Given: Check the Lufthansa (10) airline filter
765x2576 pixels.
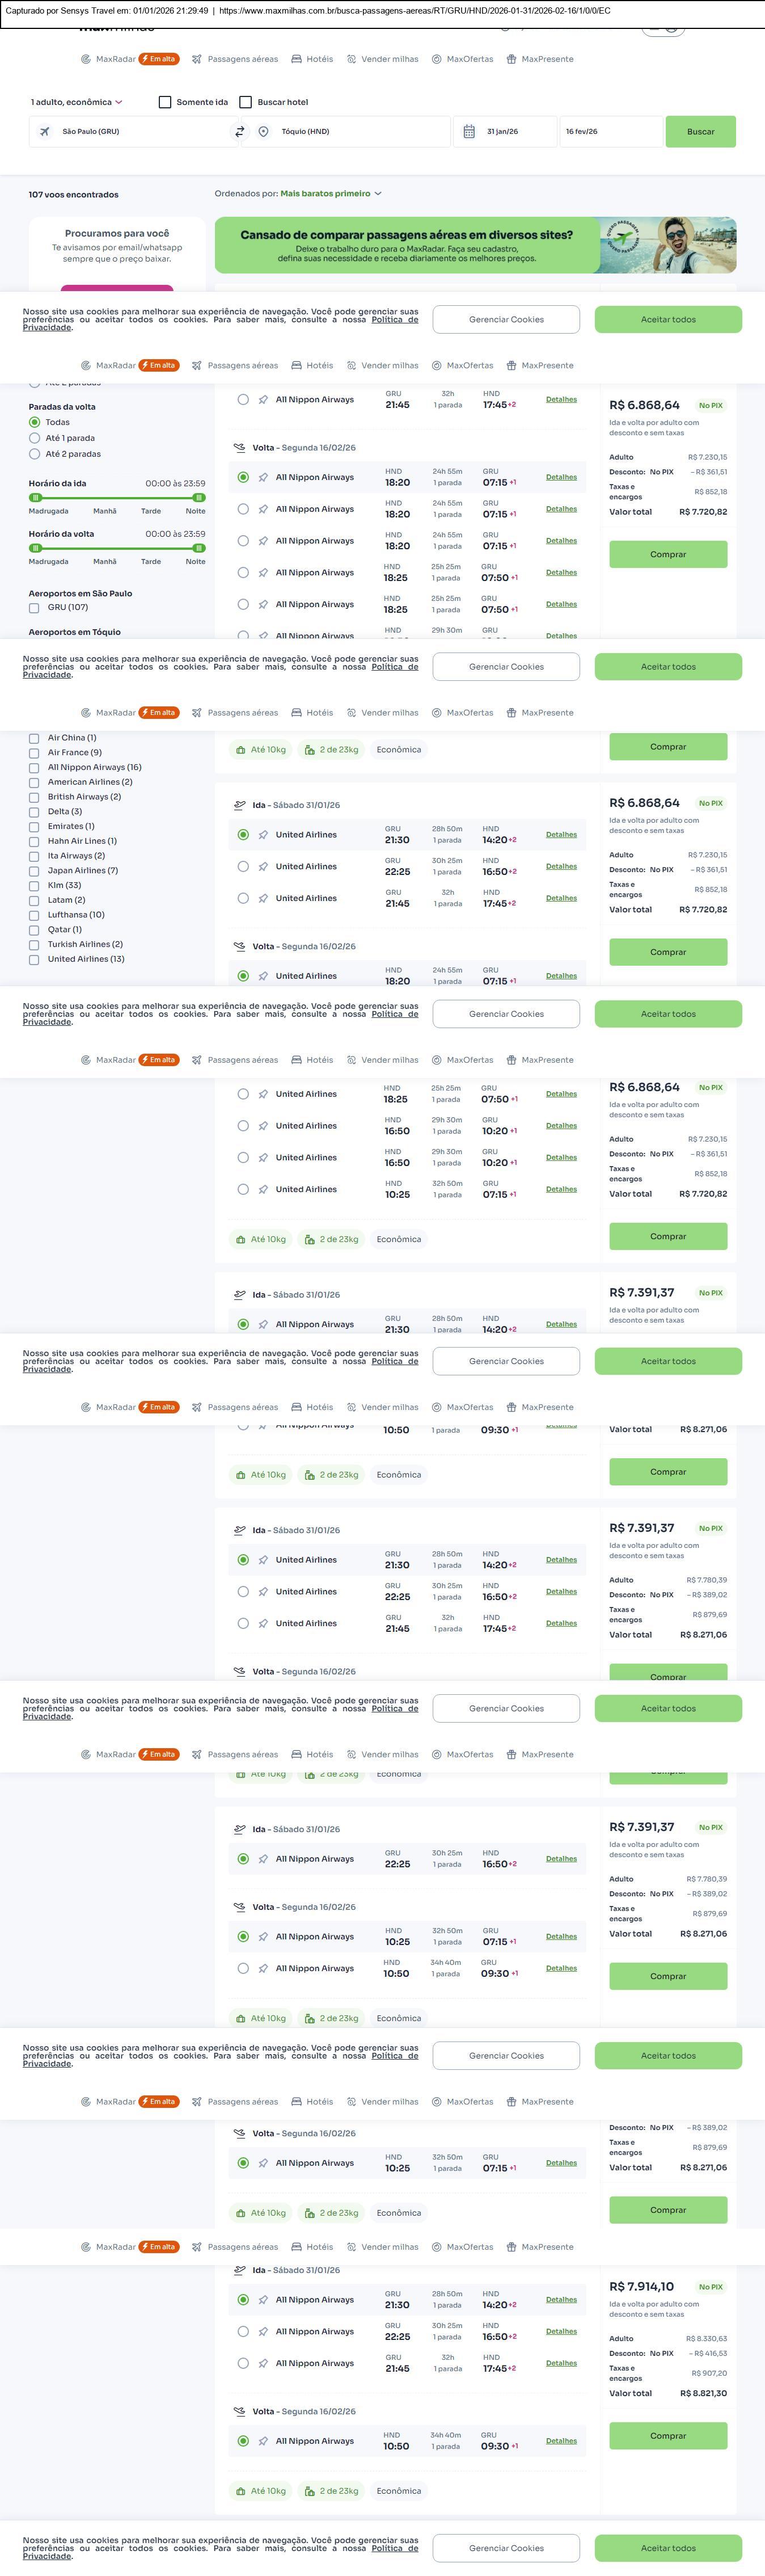Looking at the screenshot, I should tap(34, 915).
